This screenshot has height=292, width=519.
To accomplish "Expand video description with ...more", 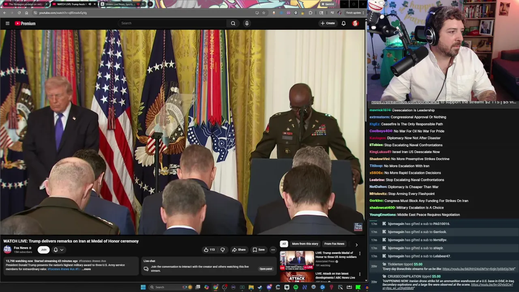I will coord(87,269).
